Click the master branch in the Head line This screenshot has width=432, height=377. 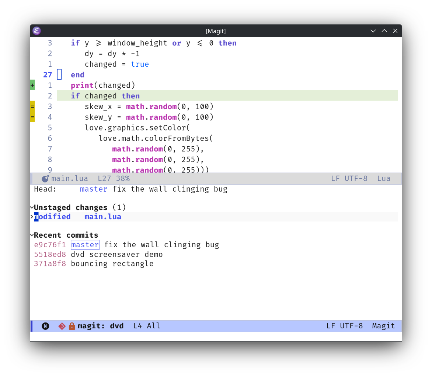tap(94, 189)
